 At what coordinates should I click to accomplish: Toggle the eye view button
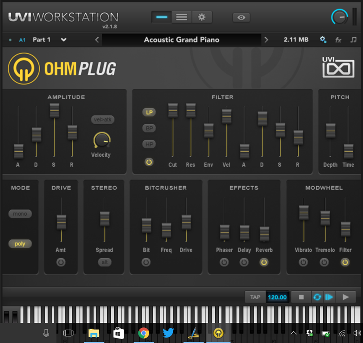241,17
